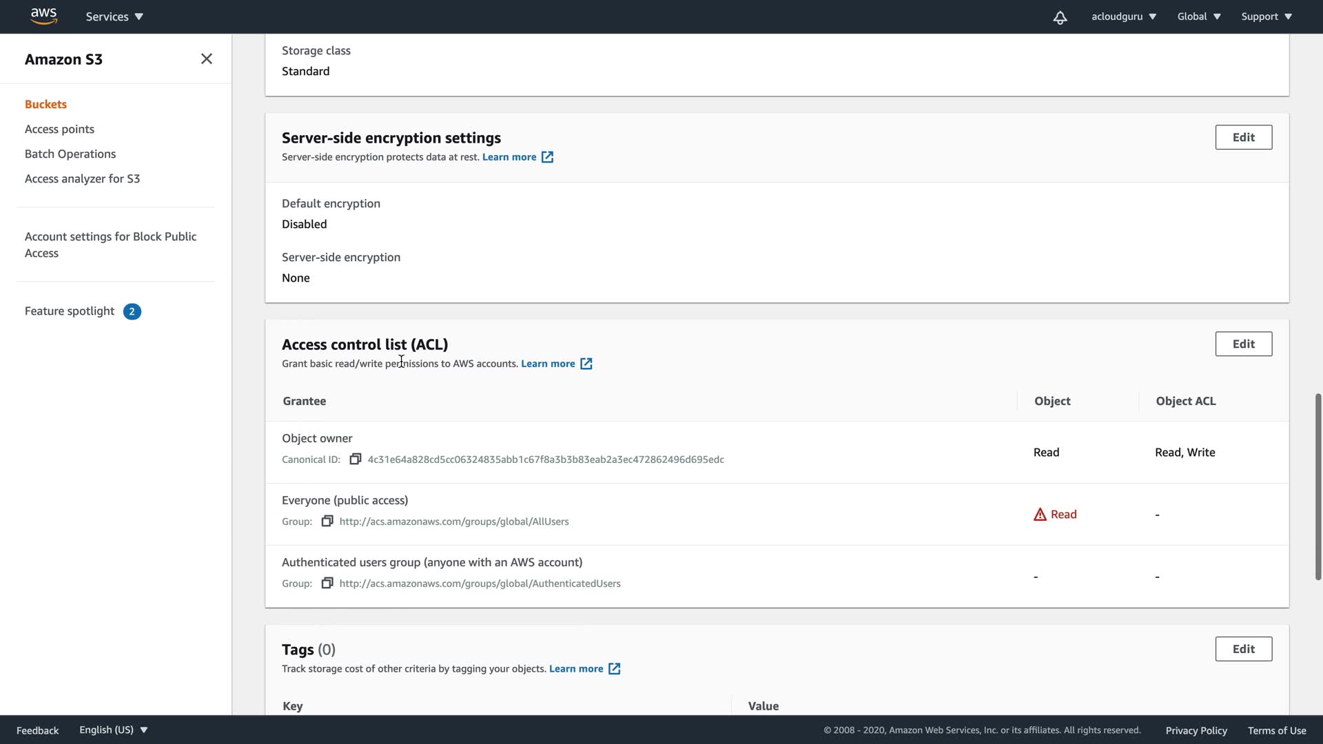Click Learn more link in Tags section
Screen dimensions: 1323x744
575,669
